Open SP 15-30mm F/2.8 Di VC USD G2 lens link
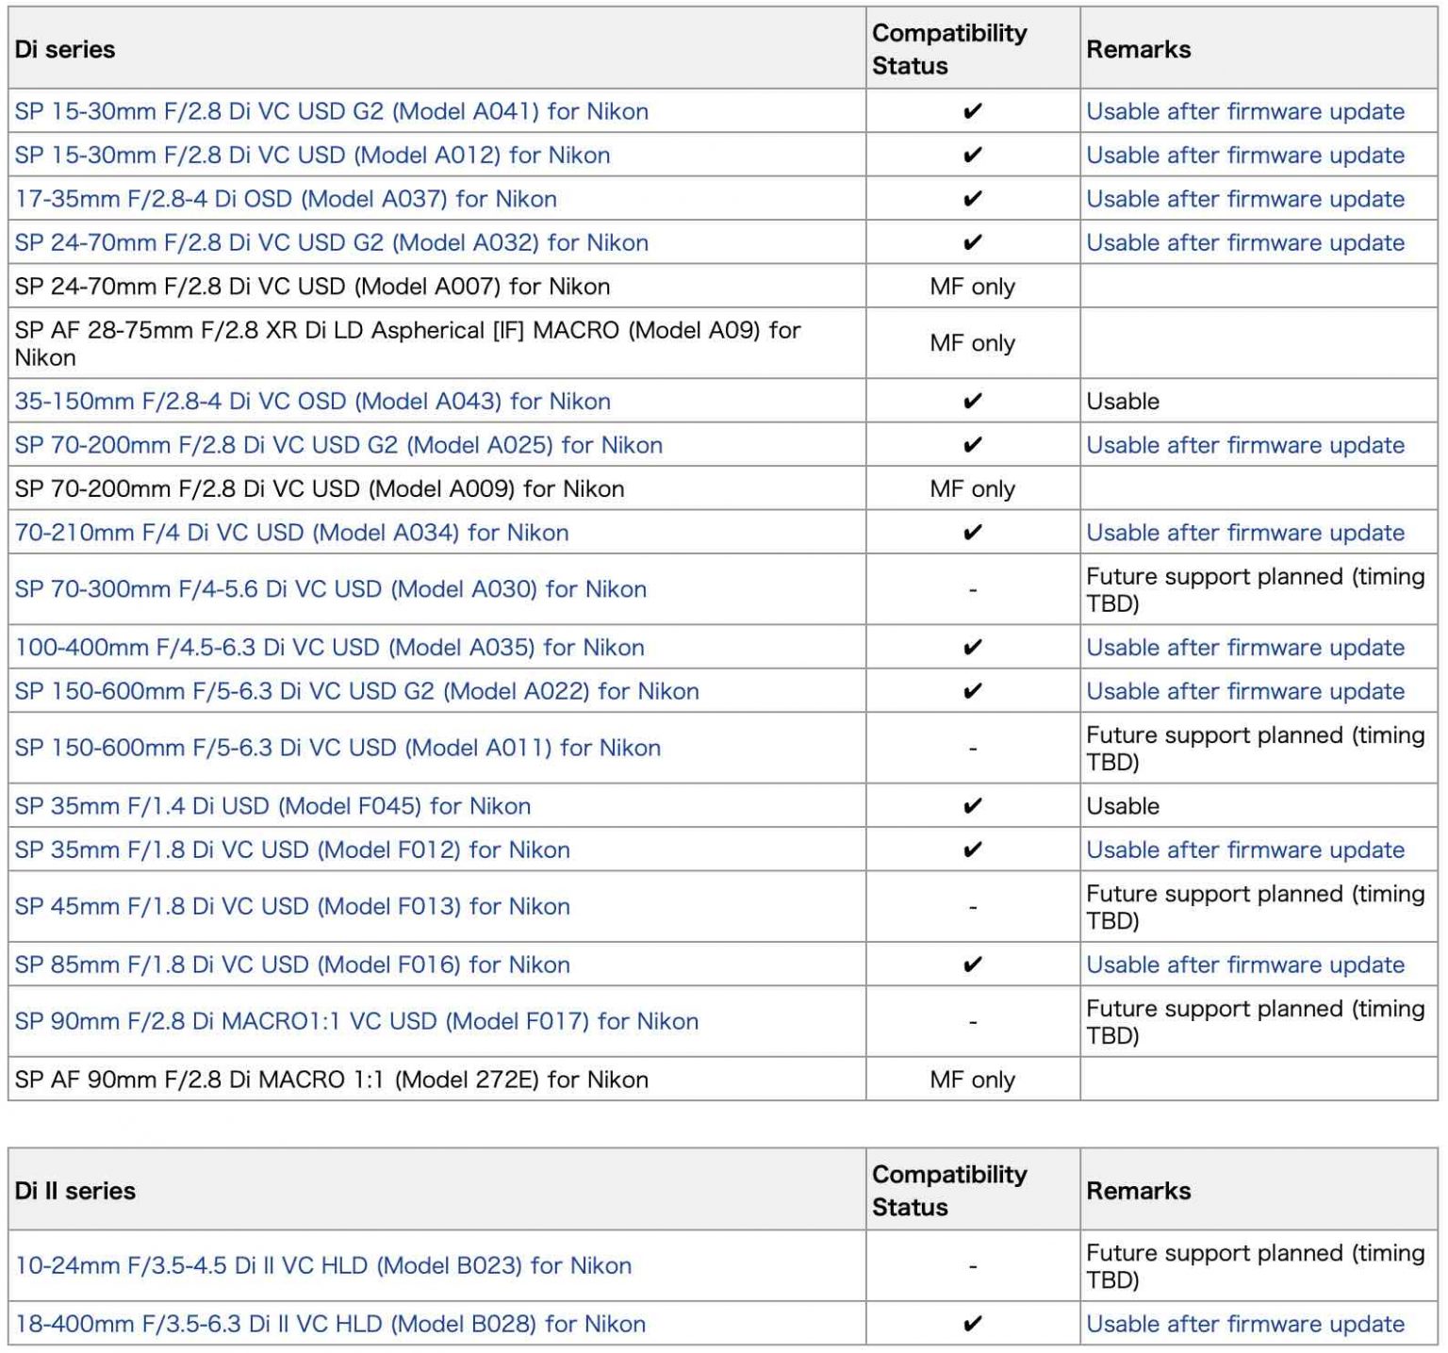 [330, 111]
